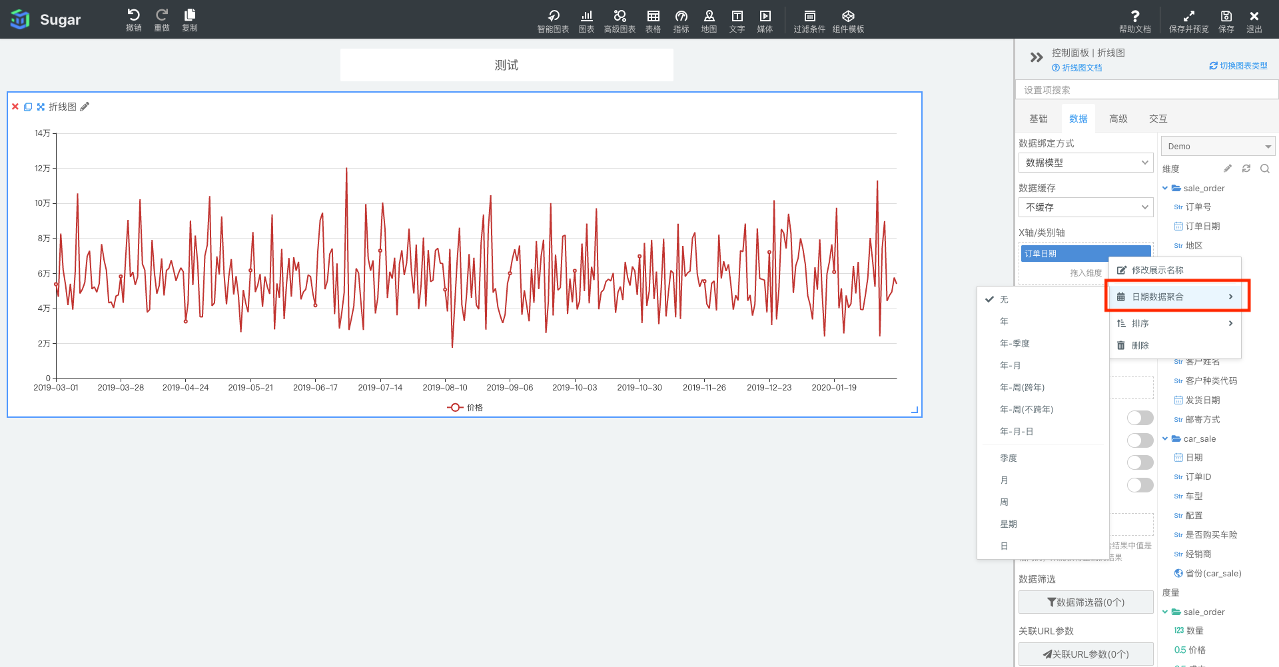Edit dimensions with pencil icon beside 维度

pos(1228,169)
